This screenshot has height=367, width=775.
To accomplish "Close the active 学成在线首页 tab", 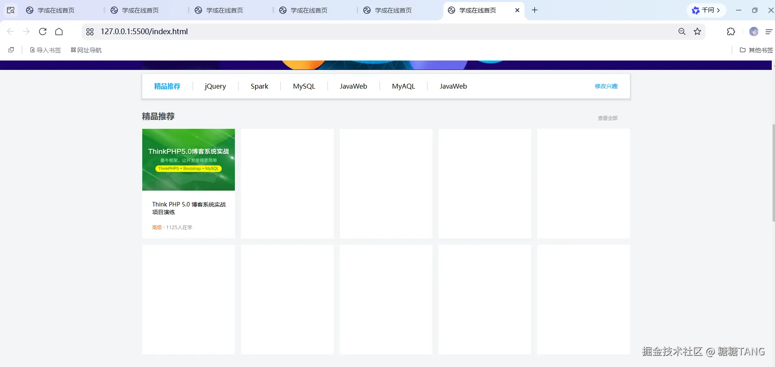I will [517, 10].
